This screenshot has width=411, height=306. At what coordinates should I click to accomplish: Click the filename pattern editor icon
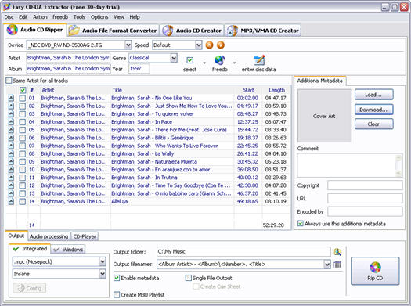coord(337,264)
